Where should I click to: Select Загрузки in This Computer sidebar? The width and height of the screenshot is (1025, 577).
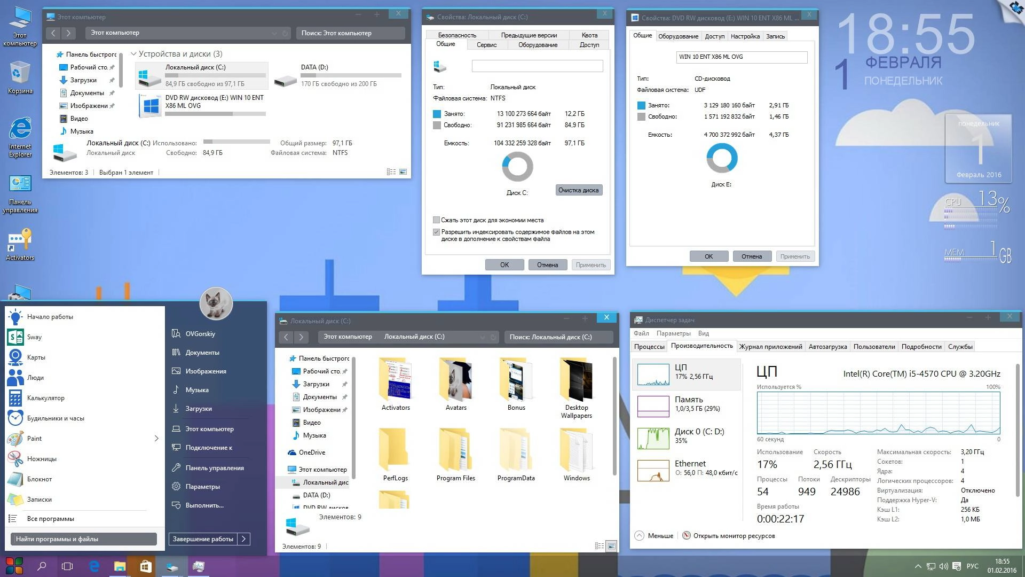tap(84, 80)
